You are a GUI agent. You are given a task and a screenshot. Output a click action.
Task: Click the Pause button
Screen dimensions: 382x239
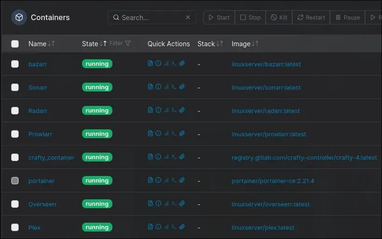point(347,17)
